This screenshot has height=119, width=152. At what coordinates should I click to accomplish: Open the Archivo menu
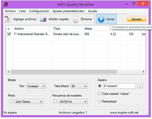pyautogui.click(x=10, y=11)
